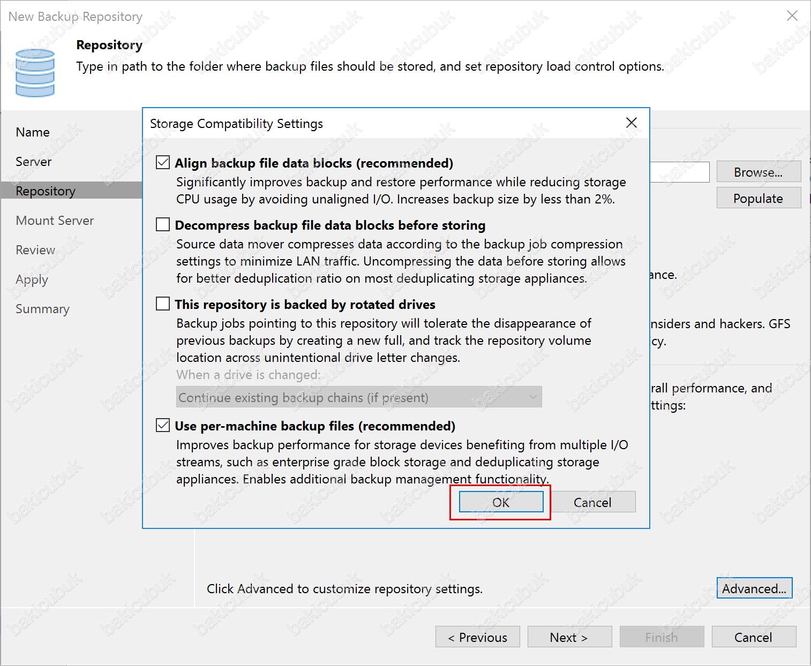This screenshot has width=811, height=666.
Task: Cancel the Storage Compatibility Settings dialog
Action: [593, 502]
